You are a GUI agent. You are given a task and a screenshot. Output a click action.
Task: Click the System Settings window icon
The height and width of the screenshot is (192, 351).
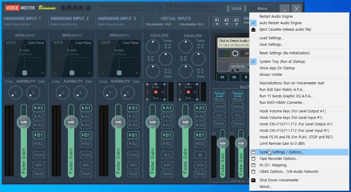pyautogui.click(x=253, y=152)
